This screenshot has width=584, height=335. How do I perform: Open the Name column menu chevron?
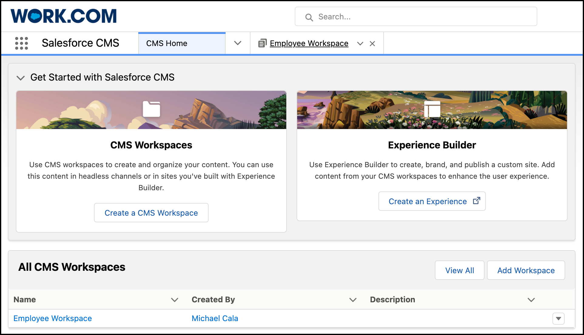pos(175,300)
